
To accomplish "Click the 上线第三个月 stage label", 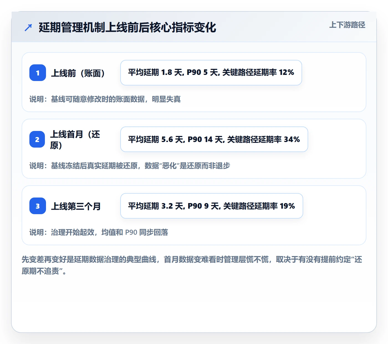I will [x=76, y=206].
